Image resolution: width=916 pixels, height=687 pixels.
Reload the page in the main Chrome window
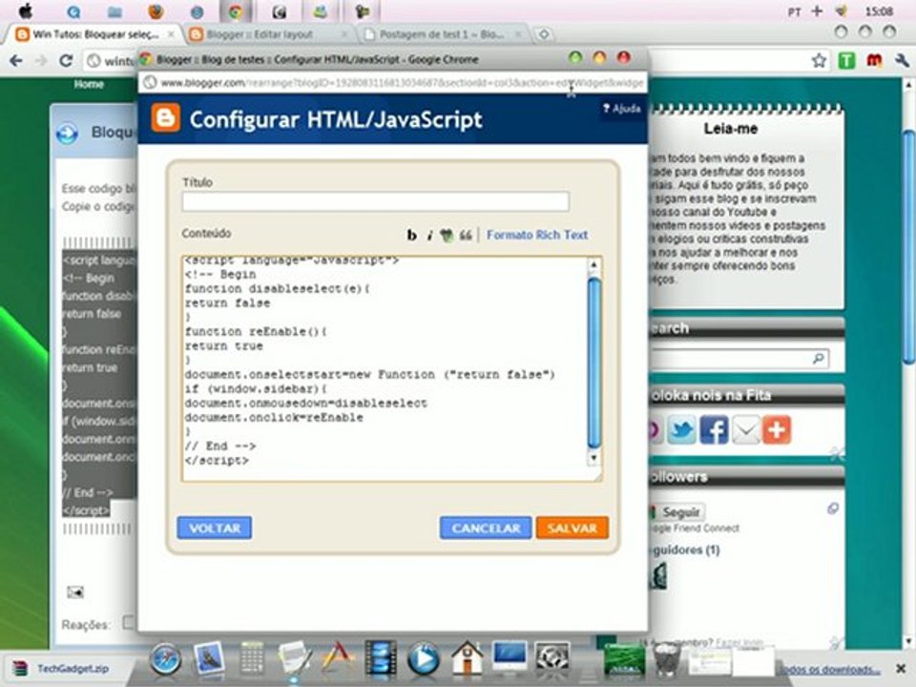[66, 60]
